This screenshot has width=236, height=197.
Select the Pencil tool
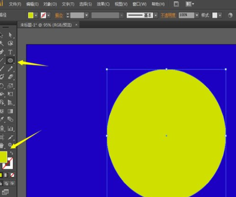pos(10,69)
